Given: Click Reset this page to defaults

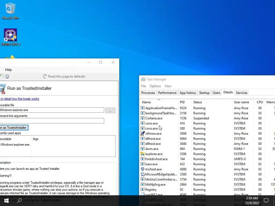Looking at the screenshot, I should 64,76.
